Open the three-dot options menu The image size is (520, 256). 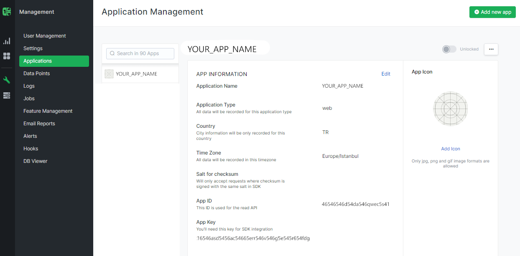coord(491,49)
